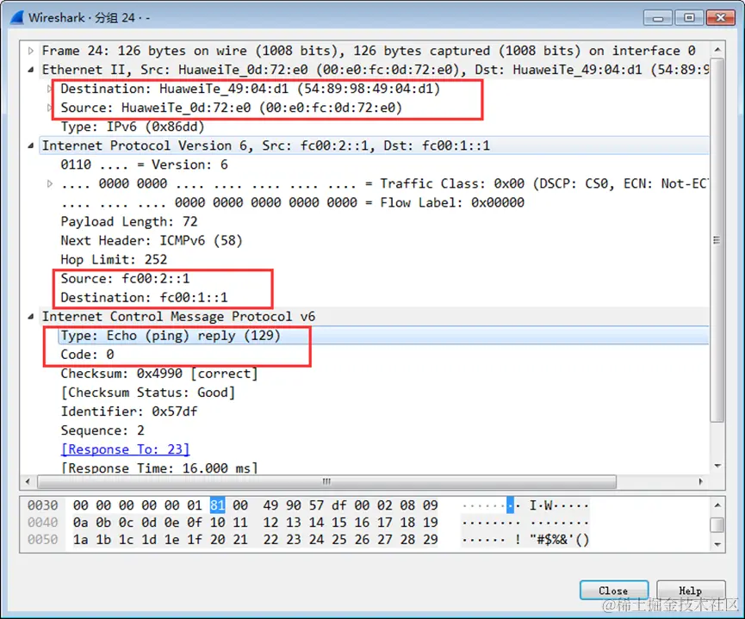Select the Checksum: 0x4990 row
This screenshot has height=619, width=745.
coord(159,374)
